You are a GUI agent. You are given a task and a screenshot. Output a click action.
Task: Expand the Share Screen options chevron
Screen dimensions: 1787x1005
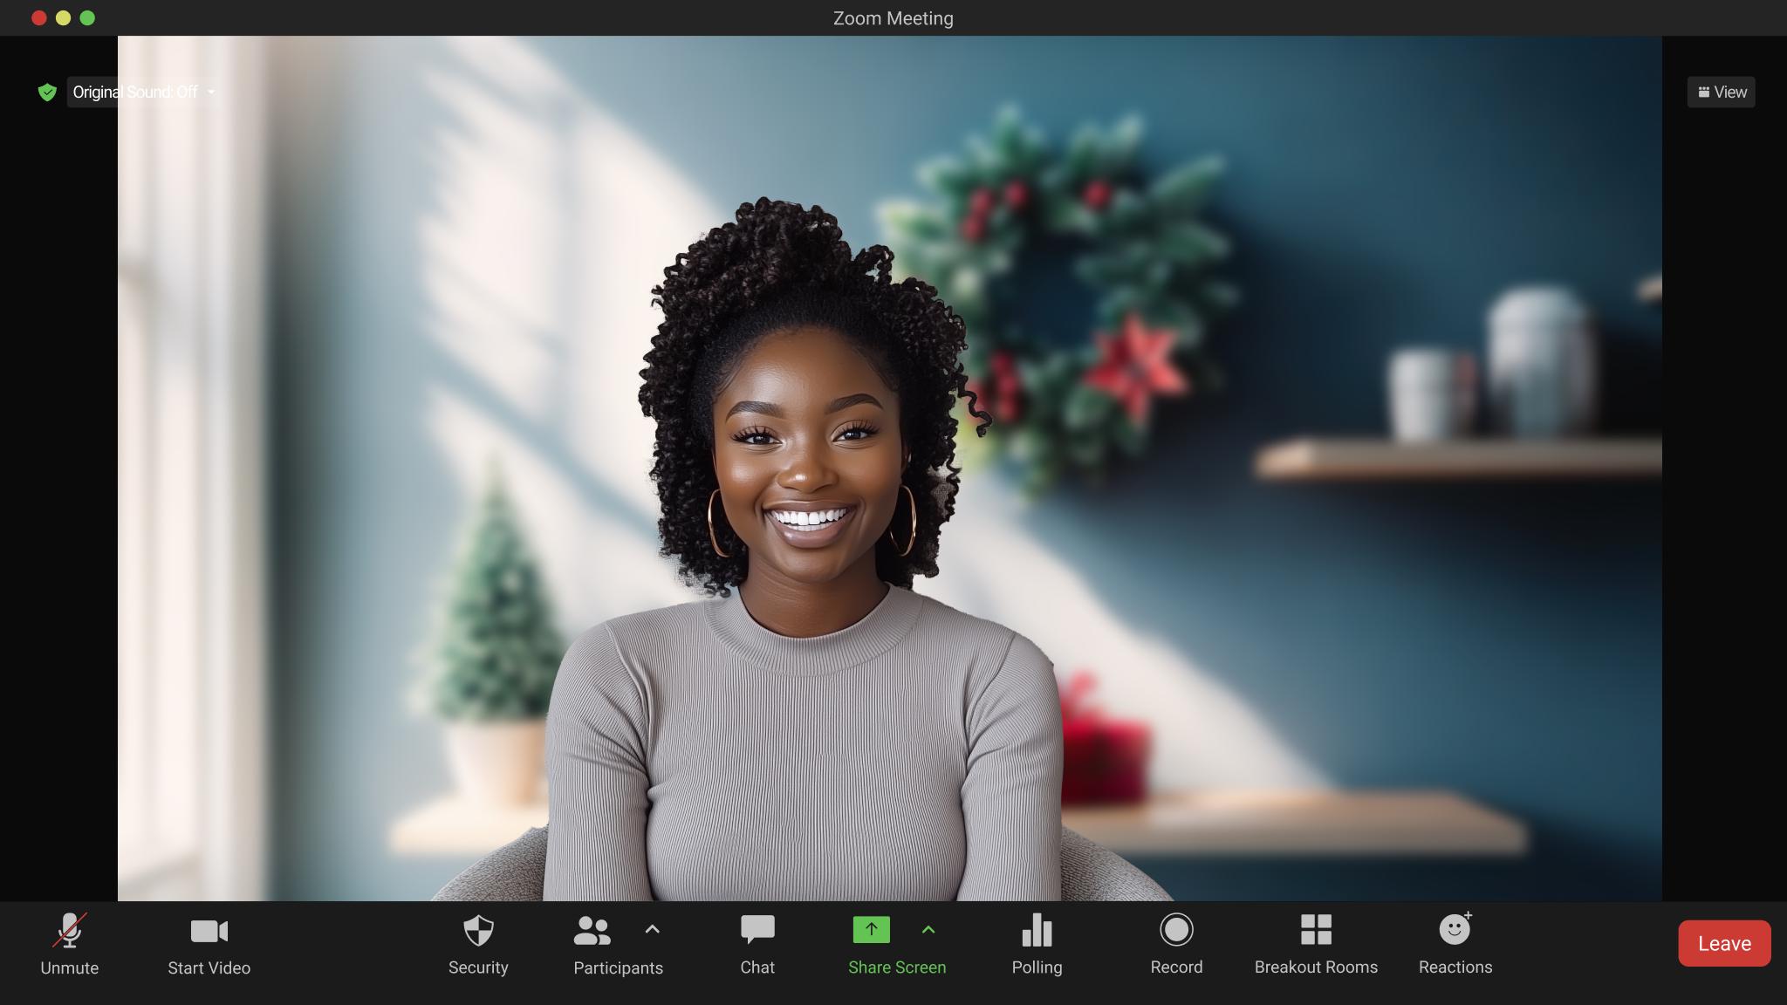point(928,931)
